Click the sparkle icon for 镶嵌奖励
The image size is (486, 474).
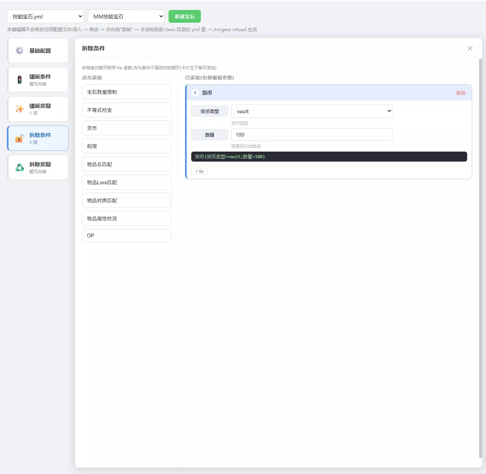pos(19,109)
